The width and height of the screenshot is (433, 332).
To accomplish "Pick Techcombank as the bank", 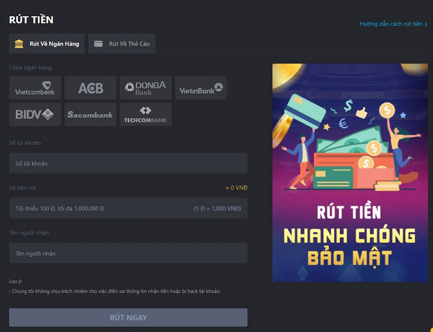I will [146, 114].
